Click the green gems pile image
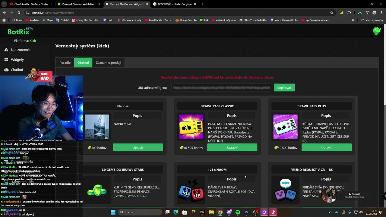 tap(97, 190)
